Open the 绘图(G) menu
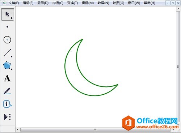This screenshot has width=181, height=133. click(x=118, y=3)
